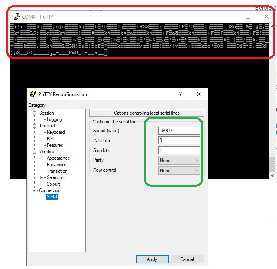Expand the Selection tree node
Viewport: 277px width, 269px height.
pyautogui.click(x=42, y=177)
